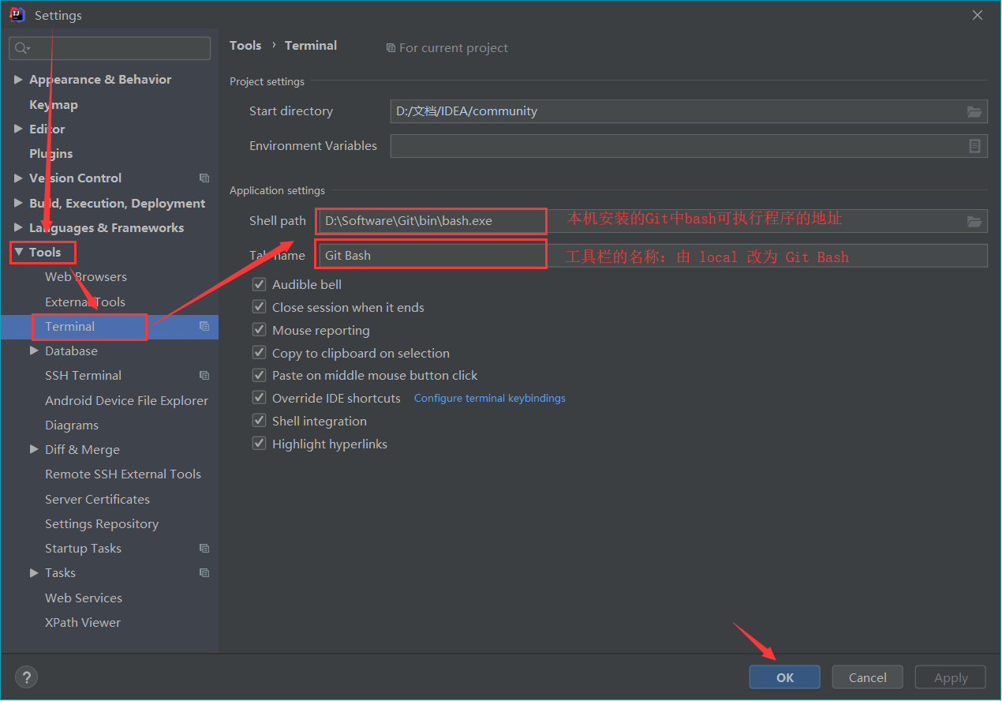This screenshot has width=1002, height=701.
Task: Collapse the Tools section
Action: pyautogui.click(x=20, y=252)
